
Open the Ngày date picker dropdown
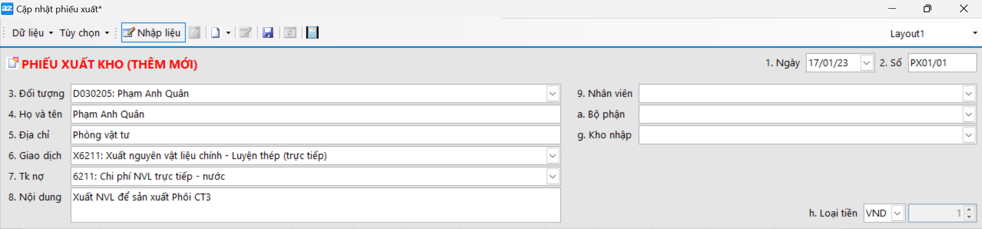(x=866, y=63)
